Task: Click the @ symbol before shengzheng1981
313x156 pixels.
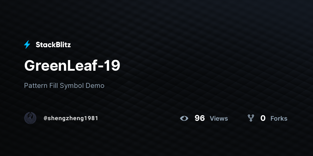Action: coord(45,118)
